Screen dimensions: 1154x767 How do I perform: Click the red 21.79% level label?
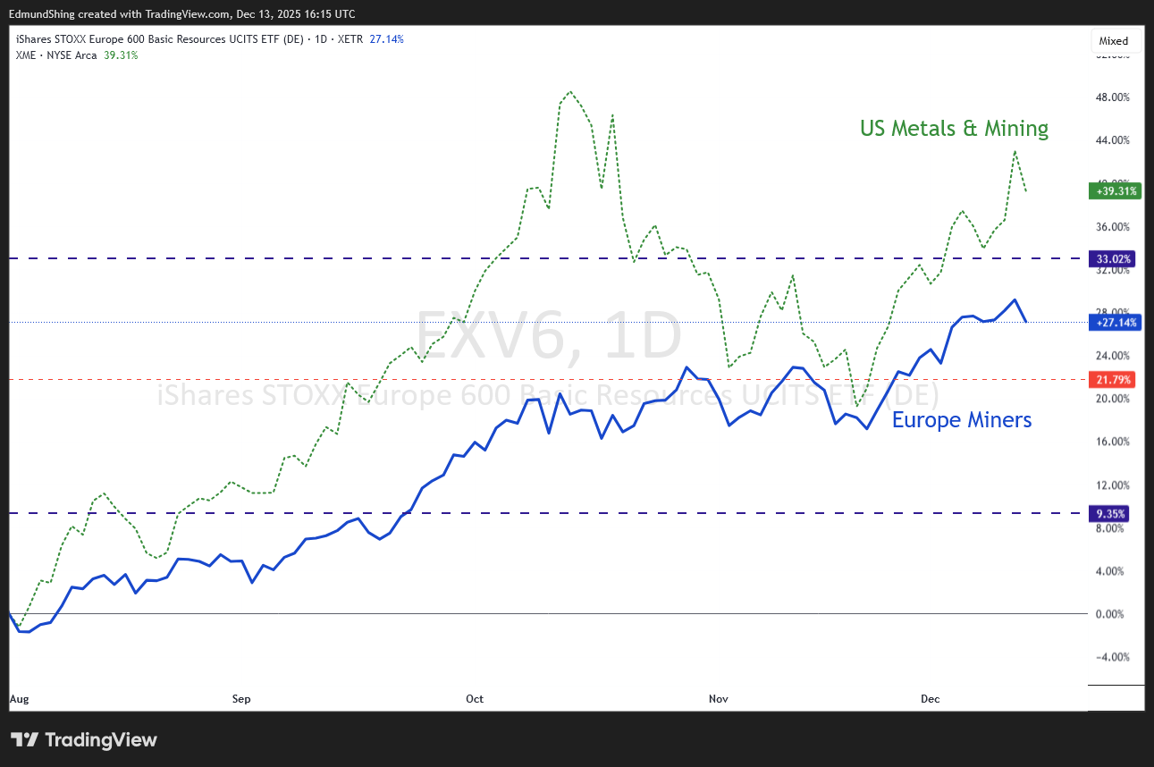click(x=1113, y=379)
